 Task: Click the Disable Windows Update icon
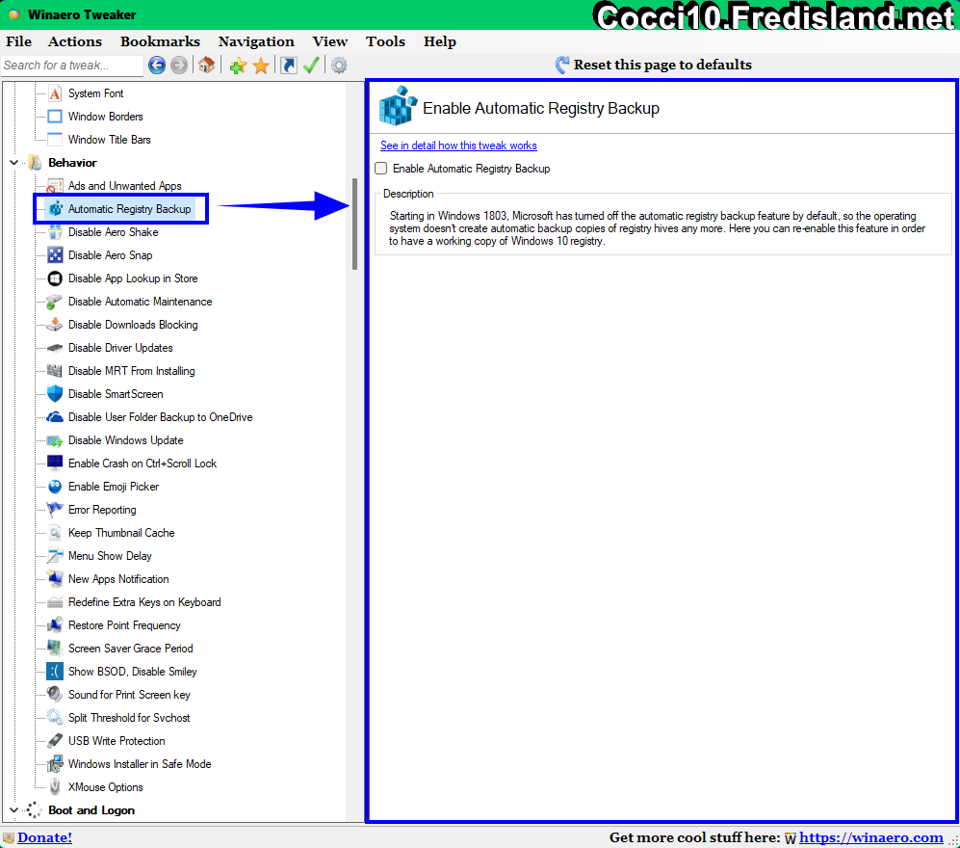coord(55,440)
